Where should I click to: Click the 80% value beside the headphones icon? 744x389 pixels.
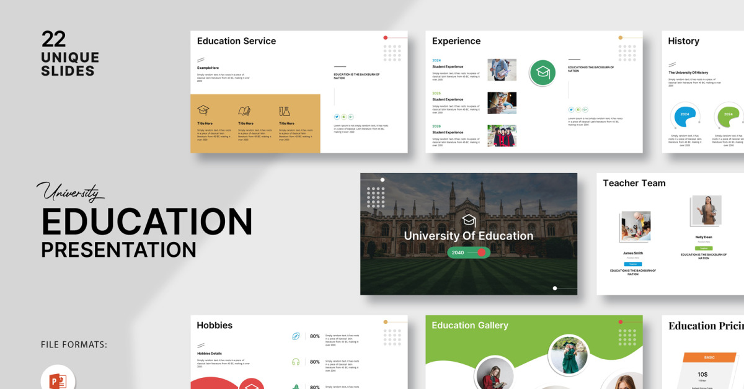(315, 362)
